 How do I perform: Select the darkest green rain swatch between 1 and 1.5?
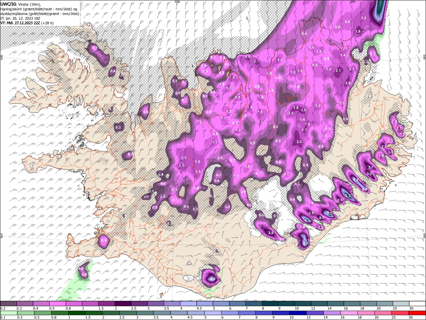tap(77, 313)
